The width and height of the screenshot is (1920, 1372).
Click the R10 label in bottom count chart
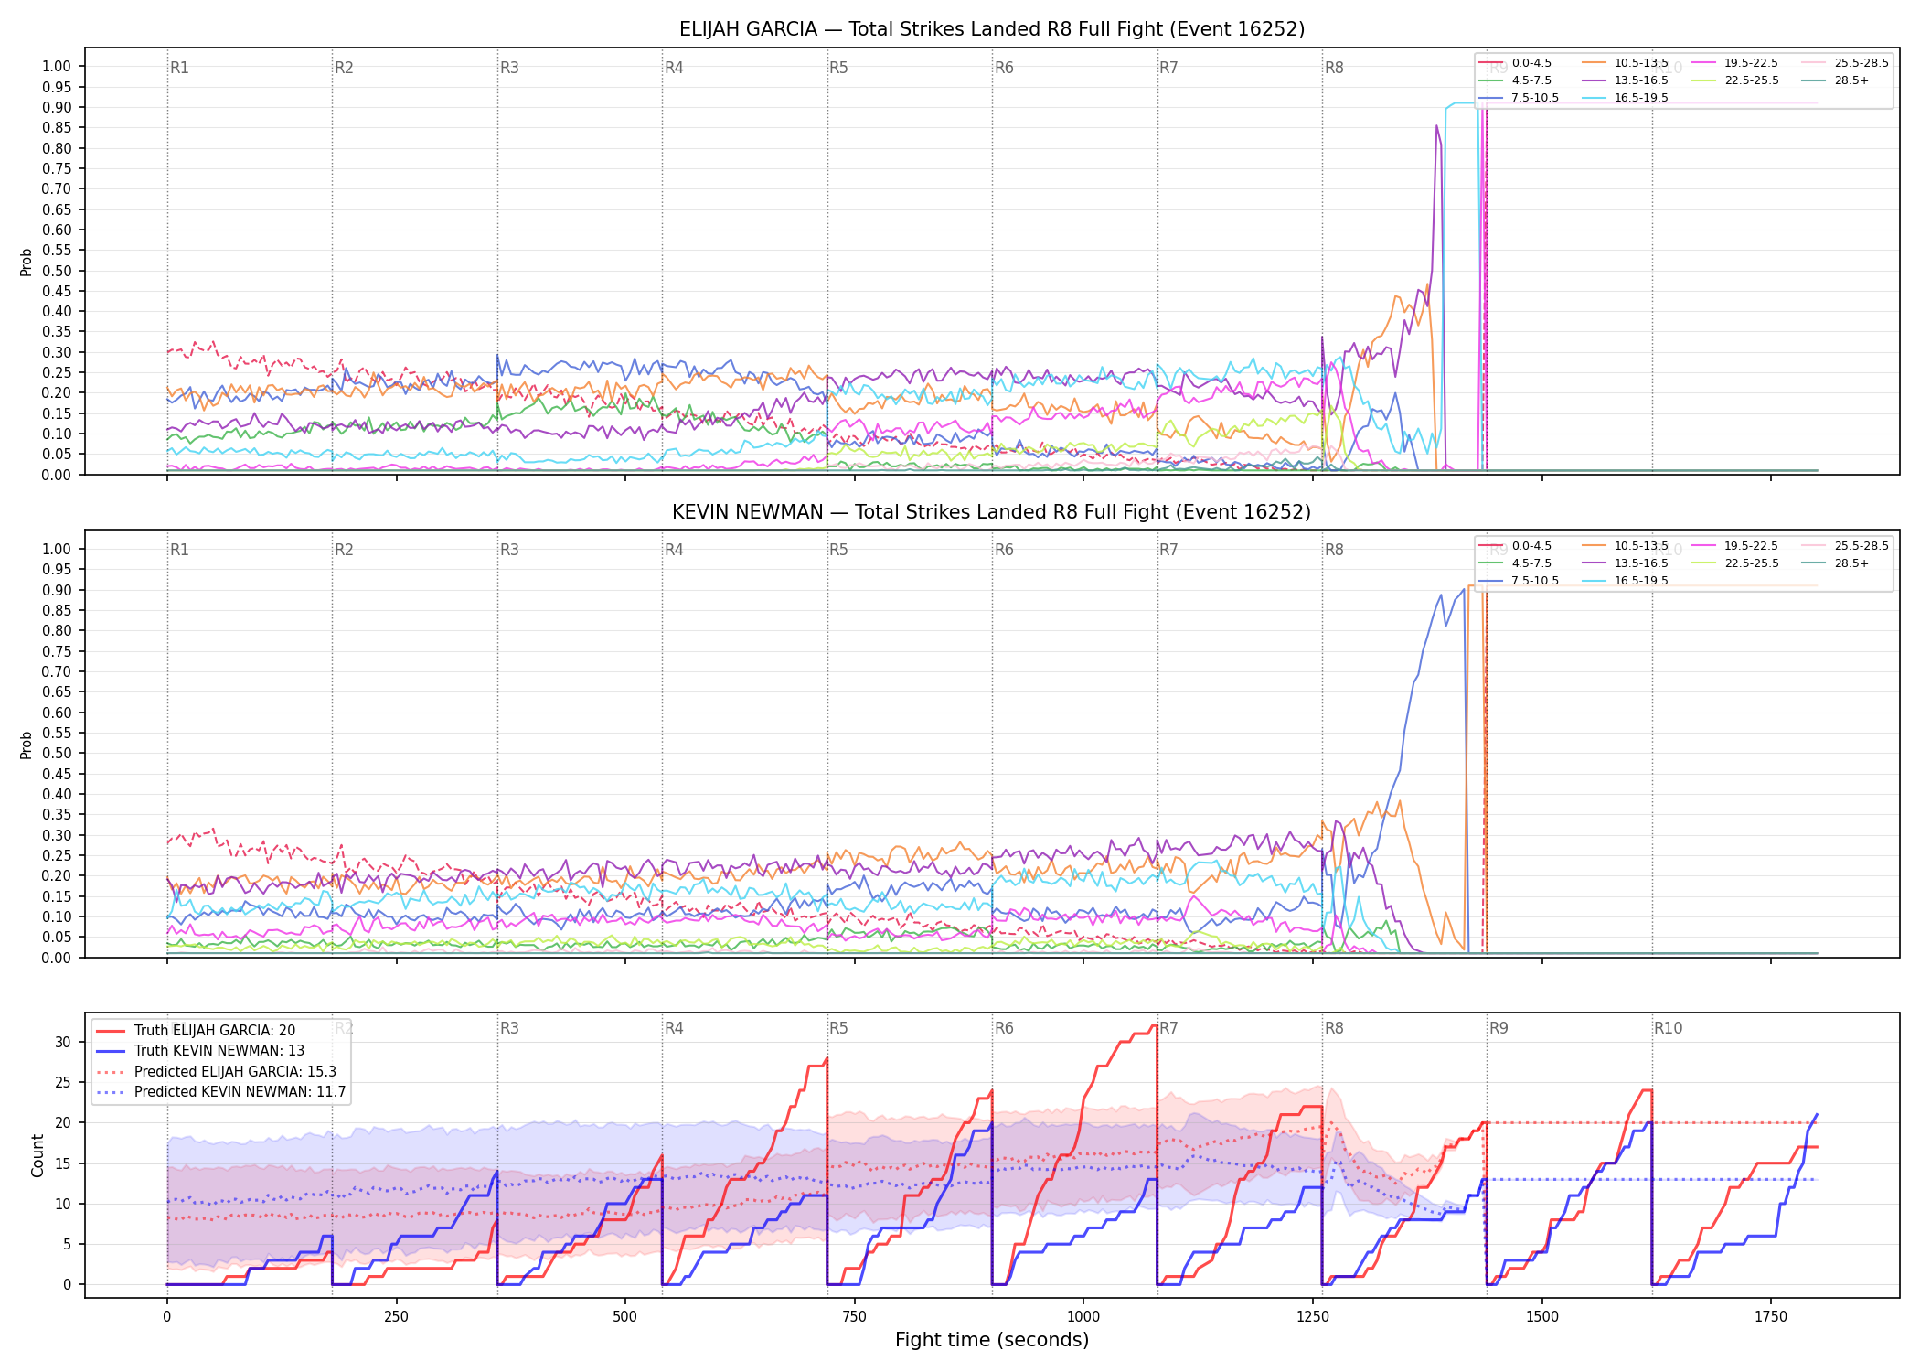coord(1668,1028)
